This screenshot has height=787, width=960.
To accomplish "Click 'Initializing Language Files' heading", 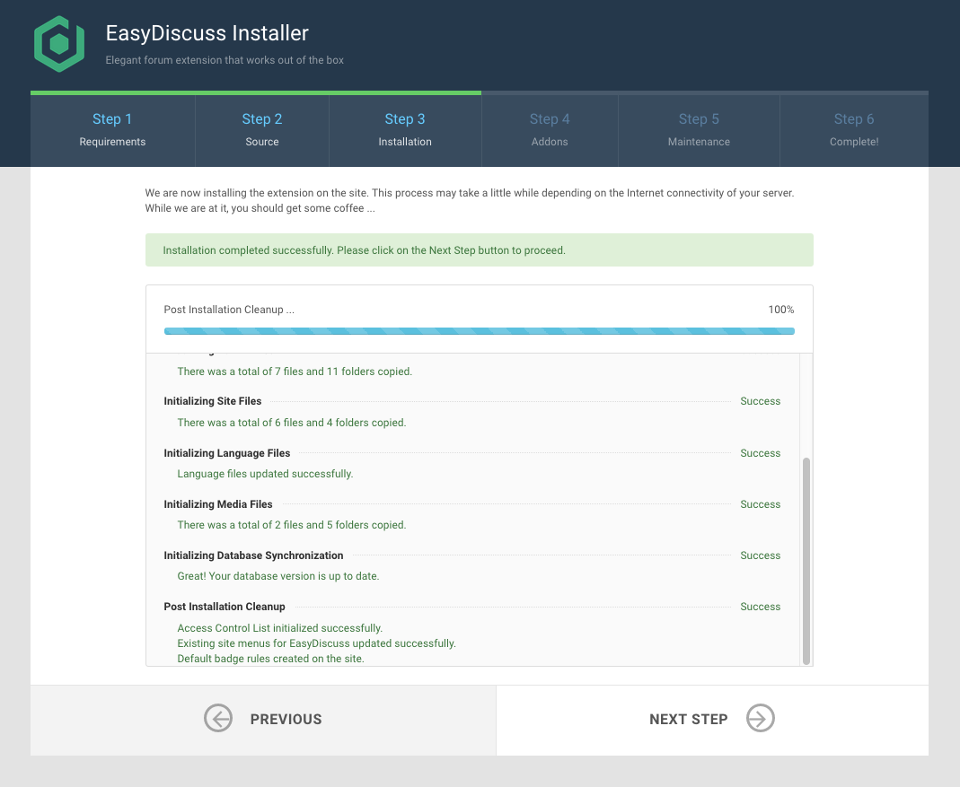I will point(227,453).
